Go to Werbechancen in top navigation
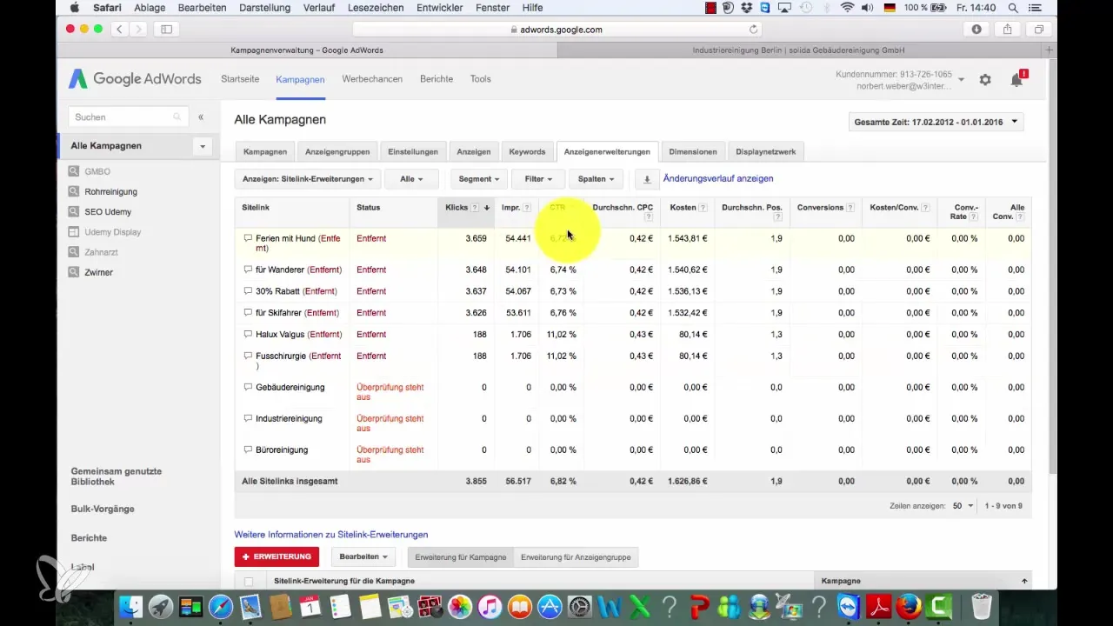 click(372, 79)
